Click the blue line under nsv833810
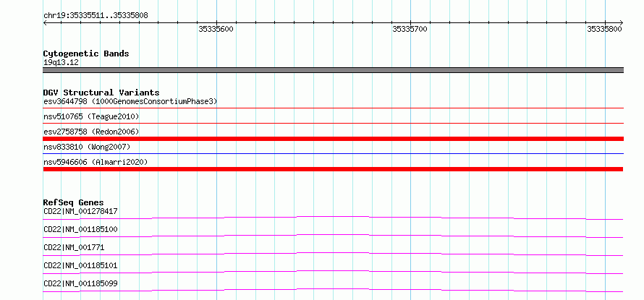Viewport: 644px width, 300px height. click(x=333, y=154)
